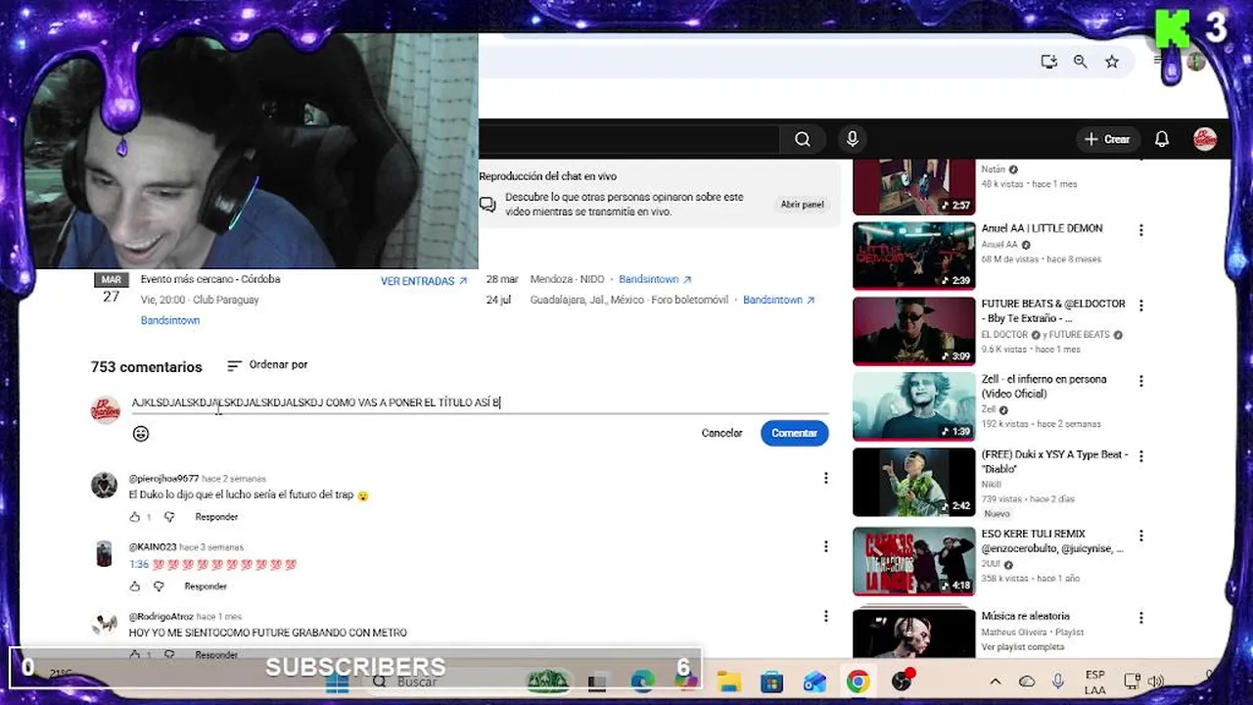Open @pierojhoa9677's profile picture
This screenshot has width=1253, height=705.
pos(104,485)
